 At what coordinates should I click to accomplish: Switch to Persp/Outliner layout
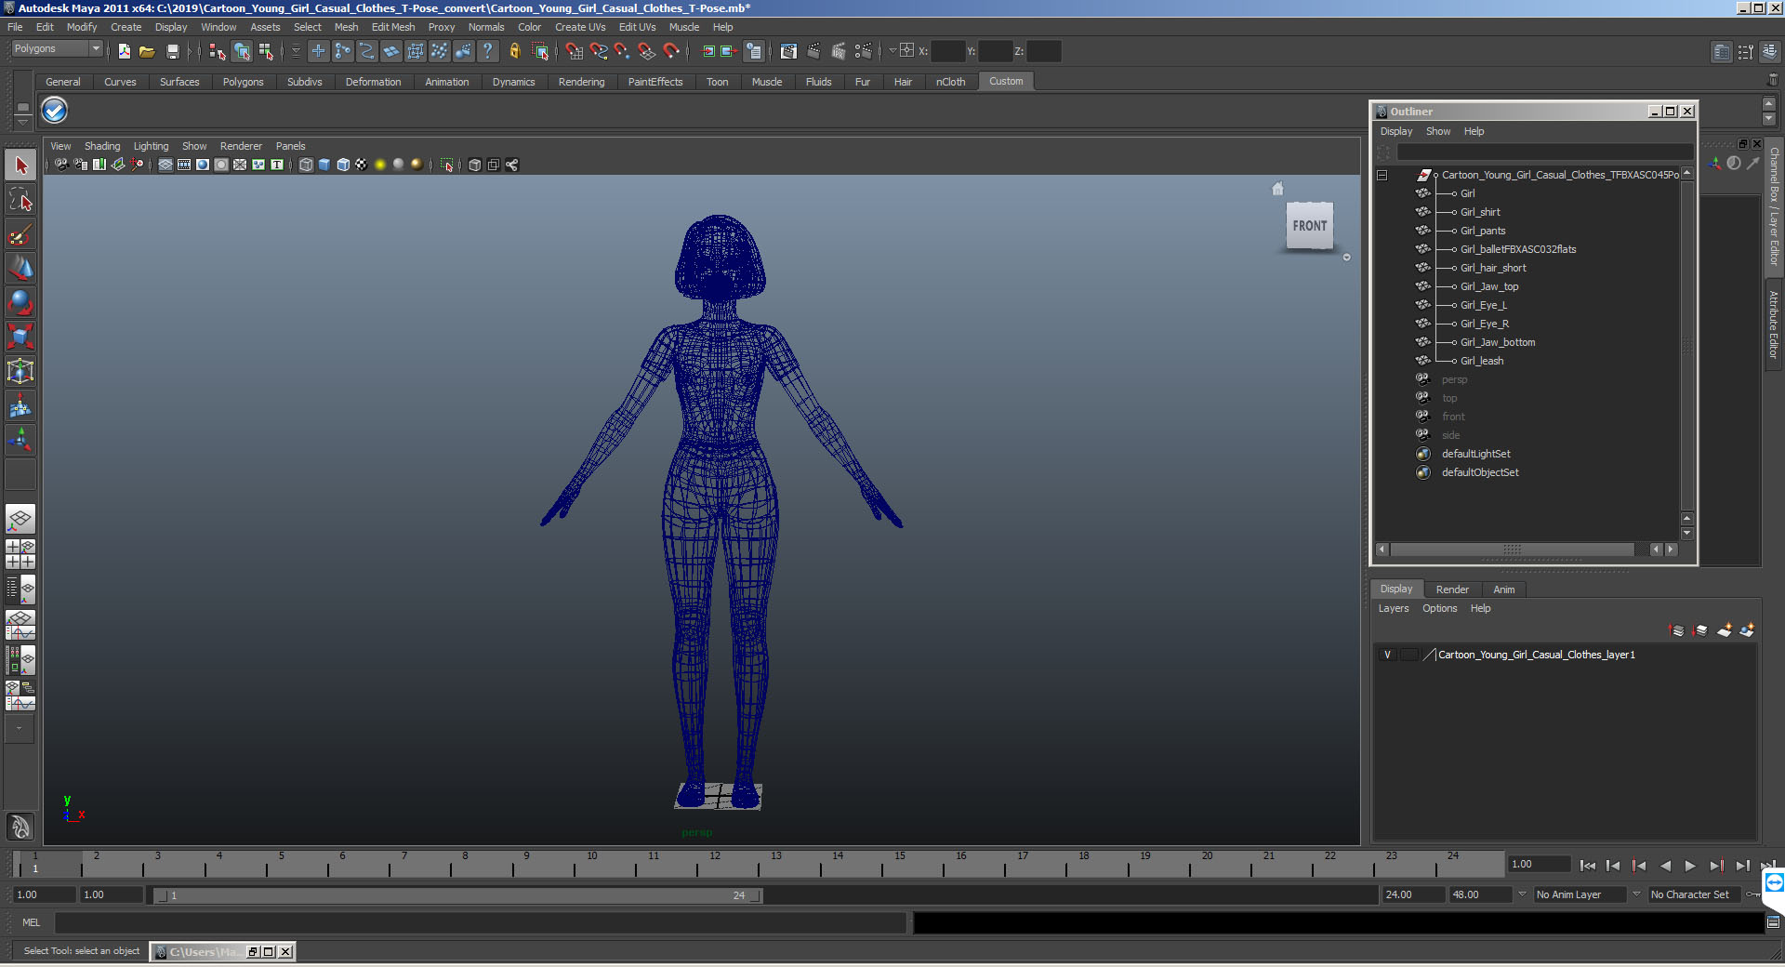[x=20, y=589]
